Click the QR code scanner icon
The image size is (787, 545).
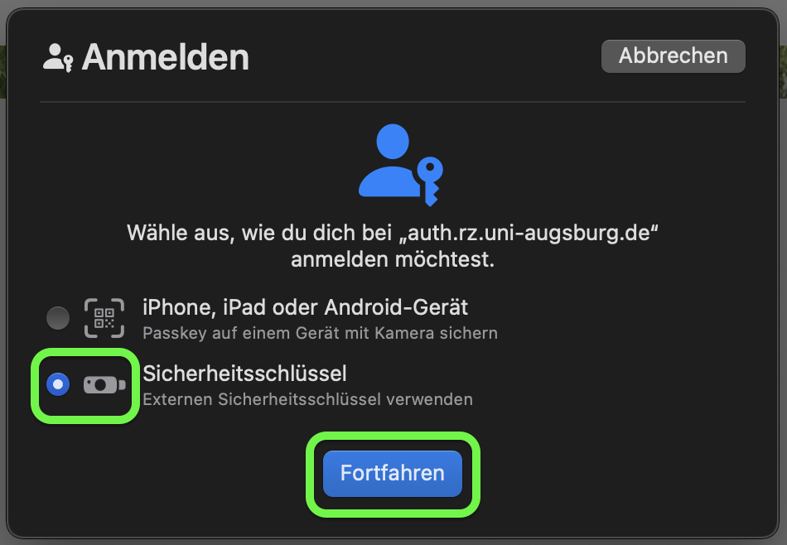pyautogui.click(x=104, y=318)
